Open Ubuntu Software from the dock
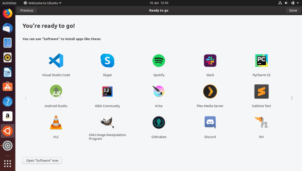Screen dimensions: 302x171 pos(8,87)
